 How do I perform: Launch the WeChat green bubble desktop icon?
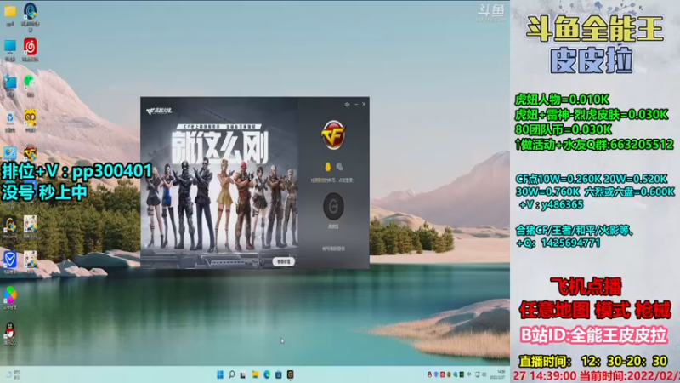point(30,82)
